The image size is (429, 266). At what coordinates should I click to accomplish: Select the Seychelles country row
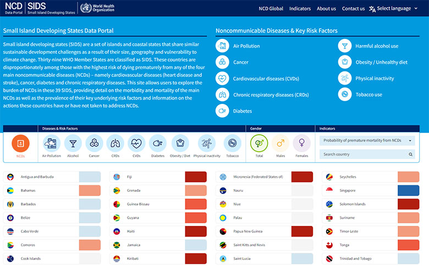pyautogui.click(x=371, y=177)
